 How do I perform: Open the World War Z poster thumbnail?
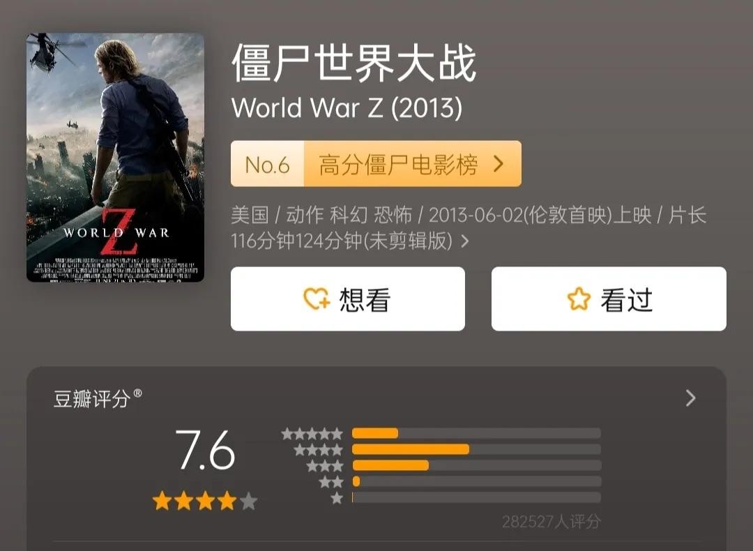point(115,157)
